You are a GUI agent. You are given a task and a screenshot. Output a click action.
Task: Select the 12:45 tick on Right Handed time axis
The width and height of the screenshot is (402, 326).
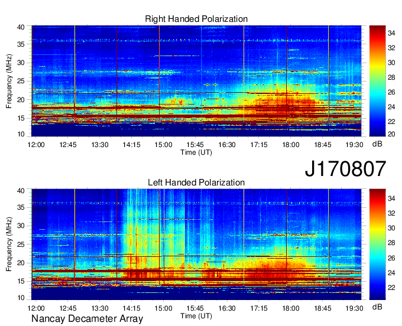pyautogui.click(x=68, y=145)
